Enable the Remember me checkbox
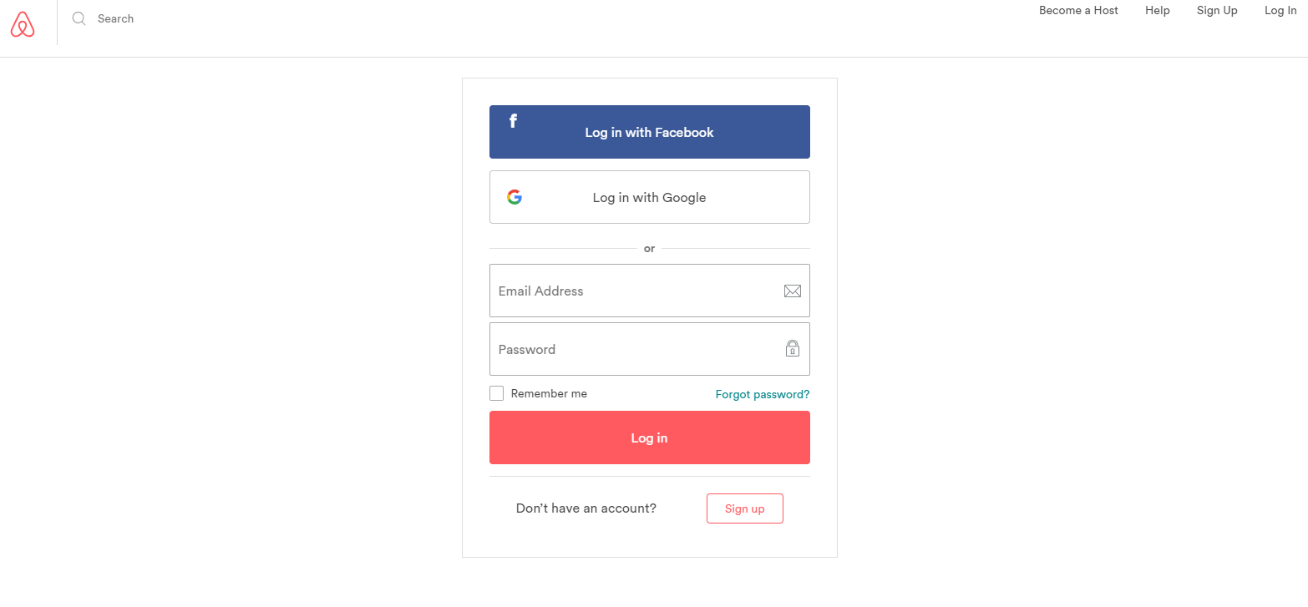Screen dimensions: 1308x607 (497, 393)
